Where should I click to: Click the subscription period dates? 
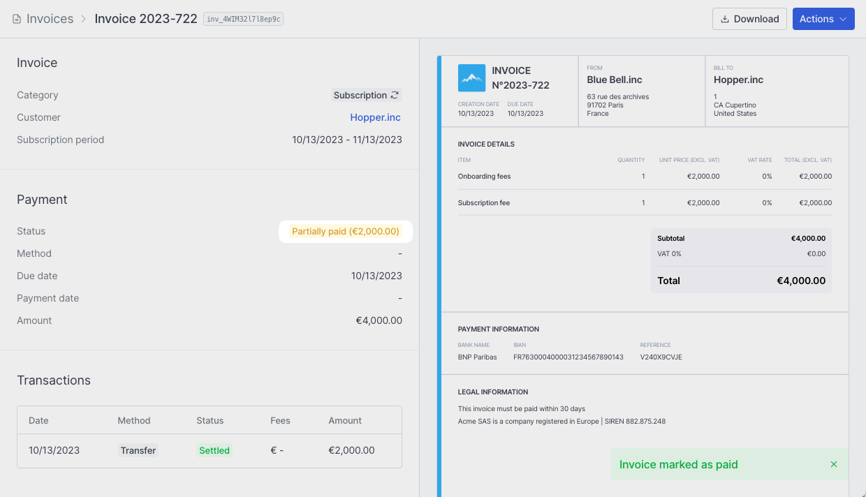(x=347, y=140)
